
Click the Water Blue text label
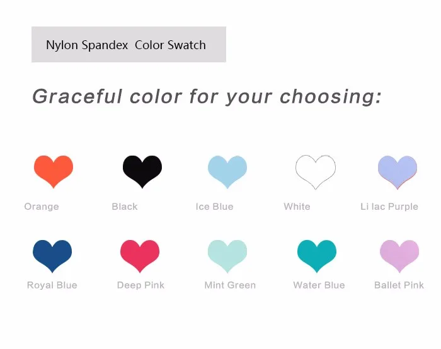[x=319, y=285]
